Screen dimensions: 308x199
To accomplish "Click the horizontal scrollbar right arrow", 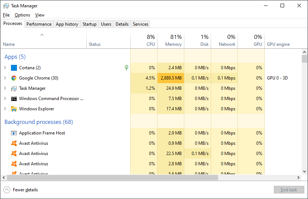I will 298,178.
